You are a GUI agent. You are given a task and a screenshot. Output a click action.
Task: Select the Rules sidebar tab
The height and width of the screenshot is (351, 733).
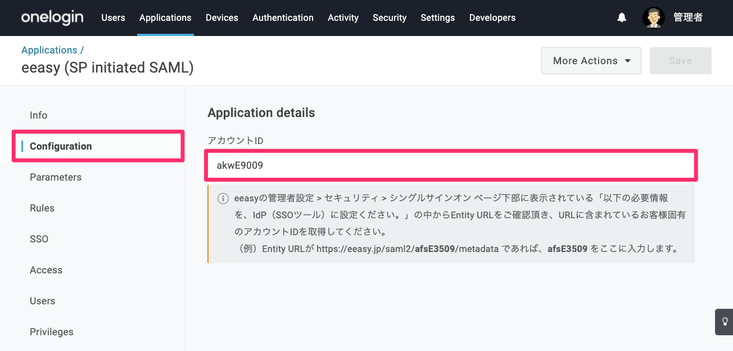click(42, 208)
